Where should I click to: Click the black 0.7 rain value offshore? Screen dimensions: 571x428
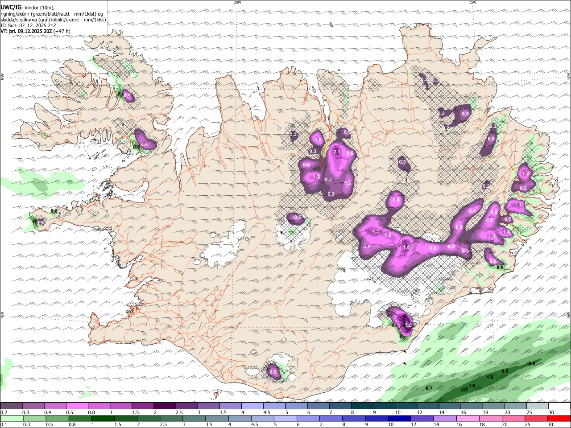[x=429, y=388]
